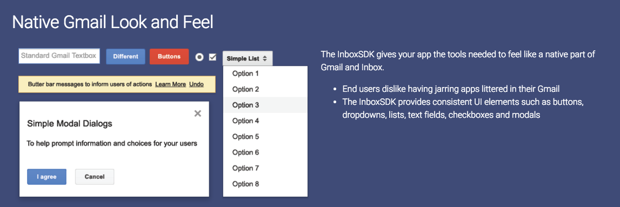Click paragraph starting 'The InboxSDK gives your app'

pyautogui.click(x=458, y=61)
